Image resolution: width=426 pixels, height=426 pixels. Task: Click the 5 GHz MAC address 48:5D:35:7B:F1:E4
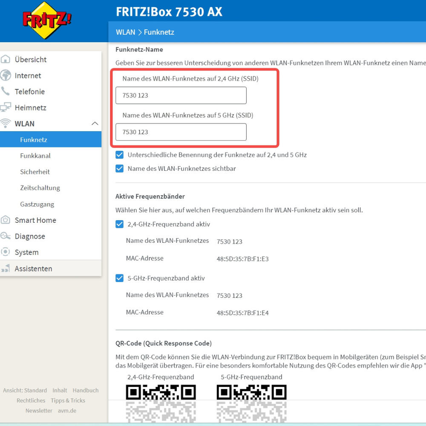pos(243,313)
